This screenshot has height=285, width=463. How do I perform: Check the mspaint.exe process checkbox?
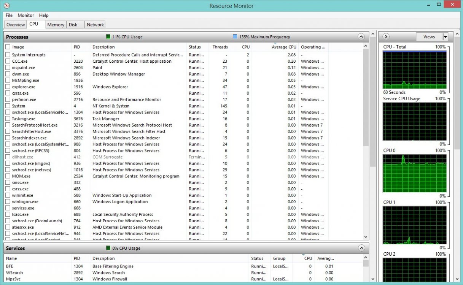click(x=8, y=68)
